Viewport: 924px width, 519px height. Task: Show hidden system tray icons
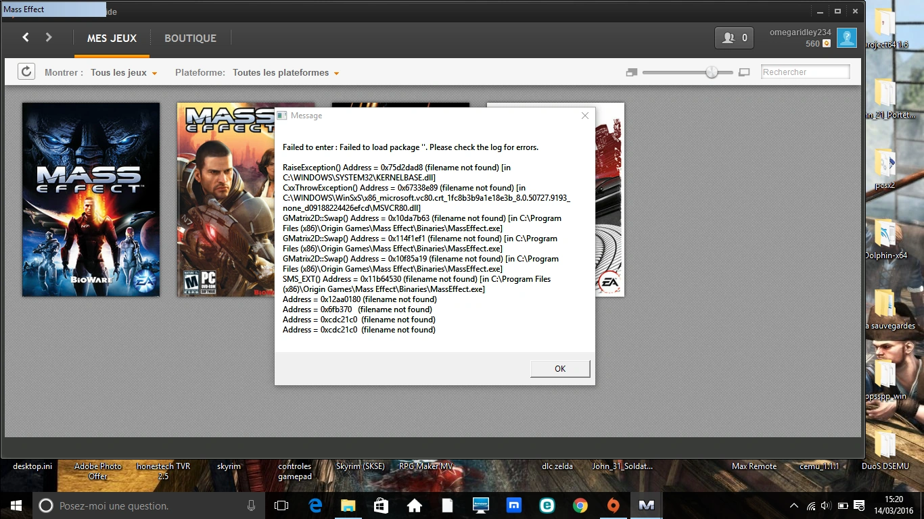point(793,505)
